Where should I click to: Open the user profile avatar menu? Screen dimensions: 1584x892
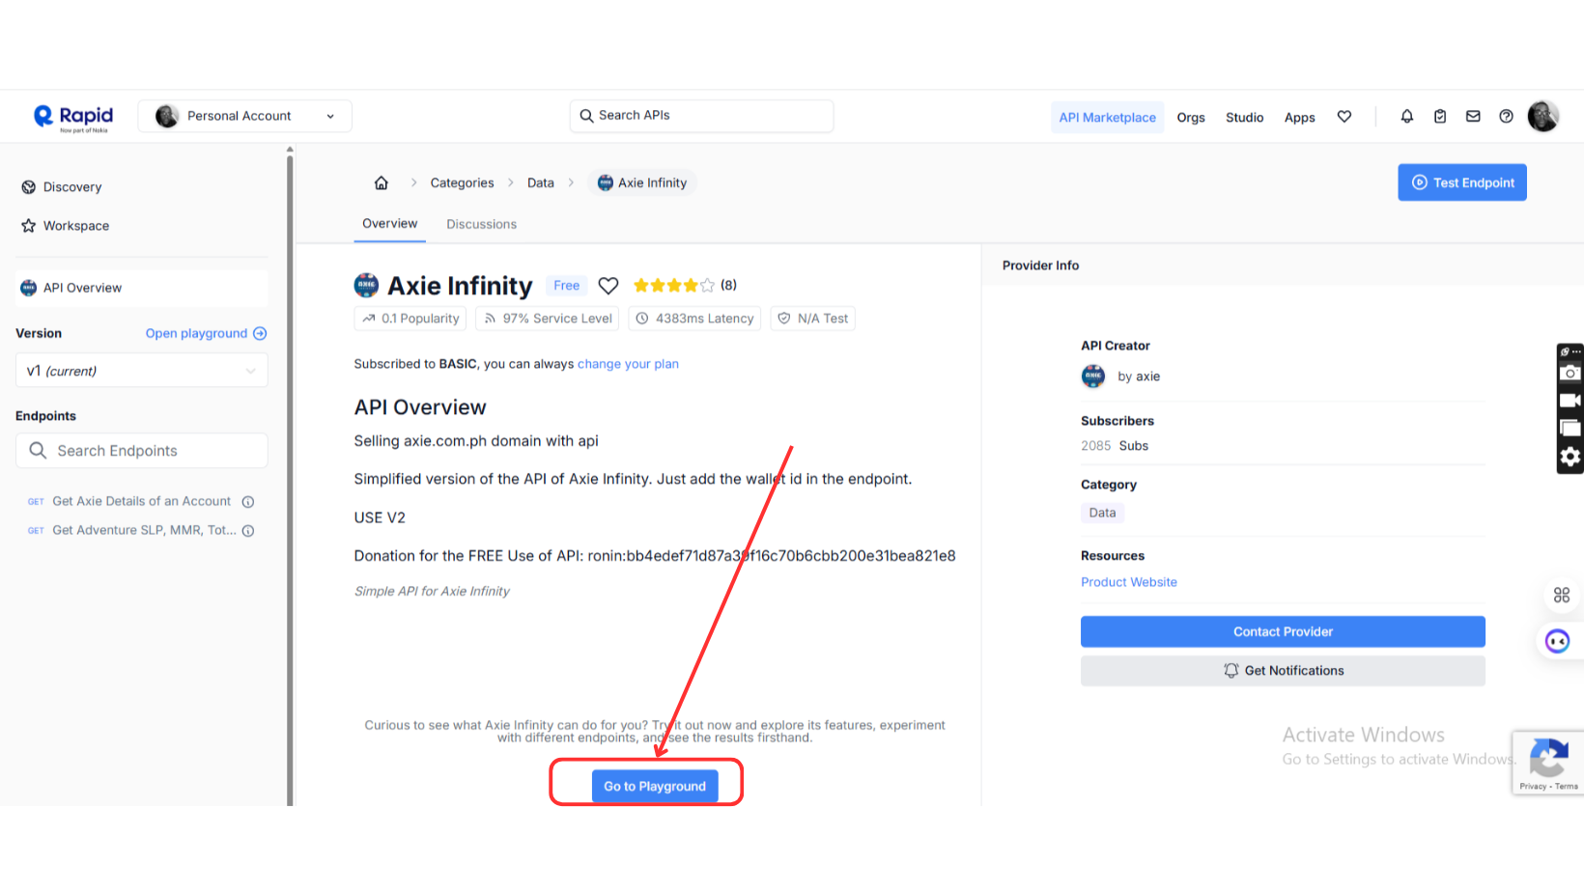1543,117
